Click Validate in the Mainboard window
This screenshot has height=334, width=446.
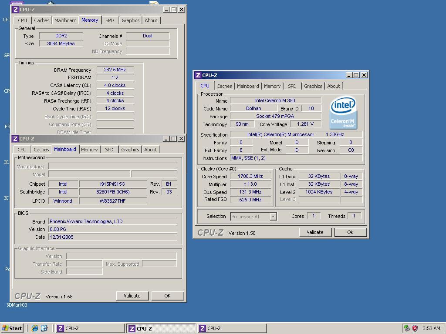[132, 296]
